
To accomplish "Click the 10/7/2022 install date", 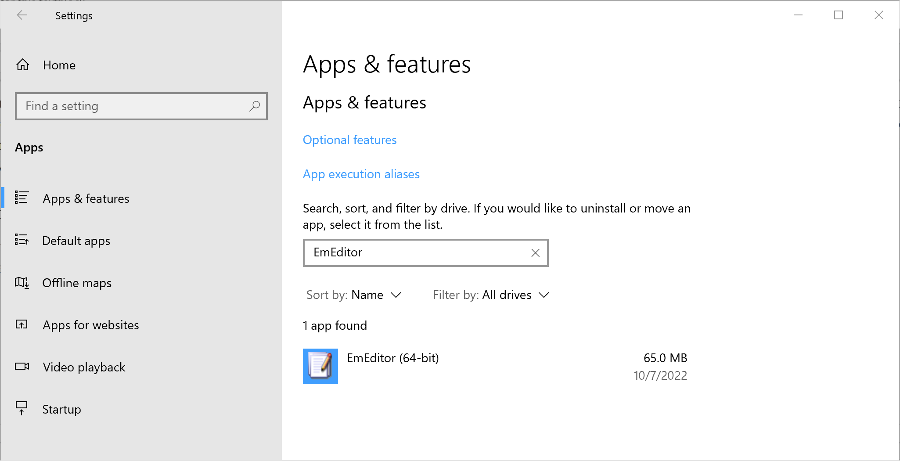I will (660, 375).
